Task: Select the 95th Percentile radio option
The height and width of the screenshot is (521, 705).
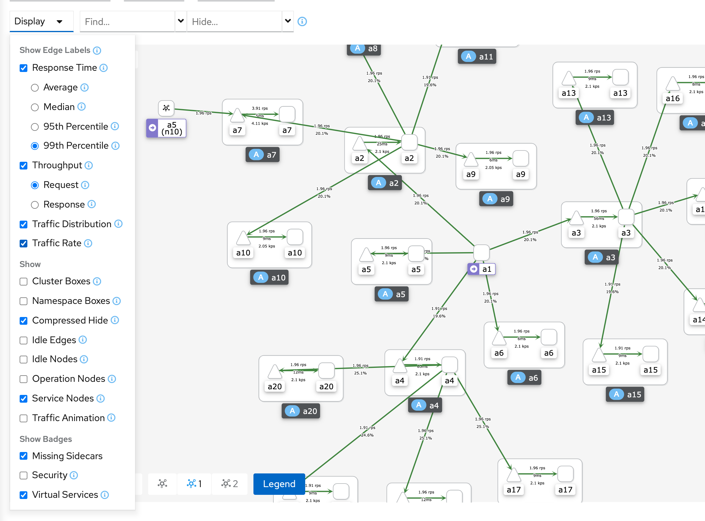Action: pyautogui.click(x=35, y=127)
